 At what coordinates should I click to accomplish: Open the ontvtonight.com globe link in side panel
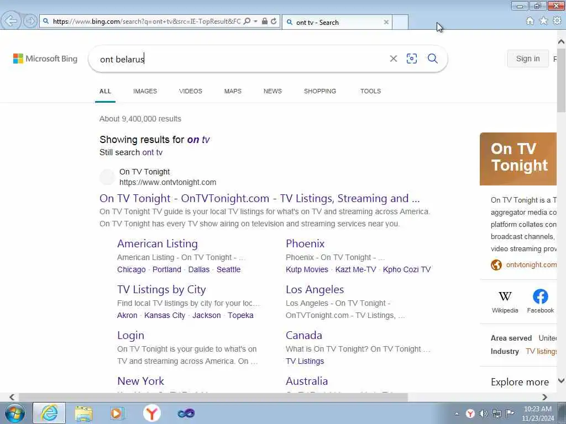(523, 264)
